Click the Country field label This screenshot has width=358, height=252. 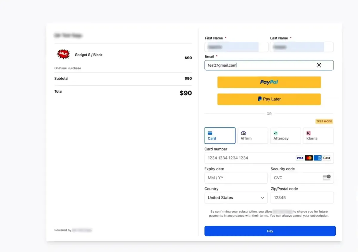[x=211, y=189]
